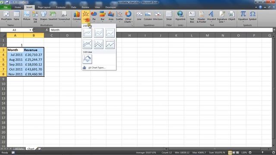Insert a Picture from file
The width and height of the screenshot is (276, 155).
[27, 16]
